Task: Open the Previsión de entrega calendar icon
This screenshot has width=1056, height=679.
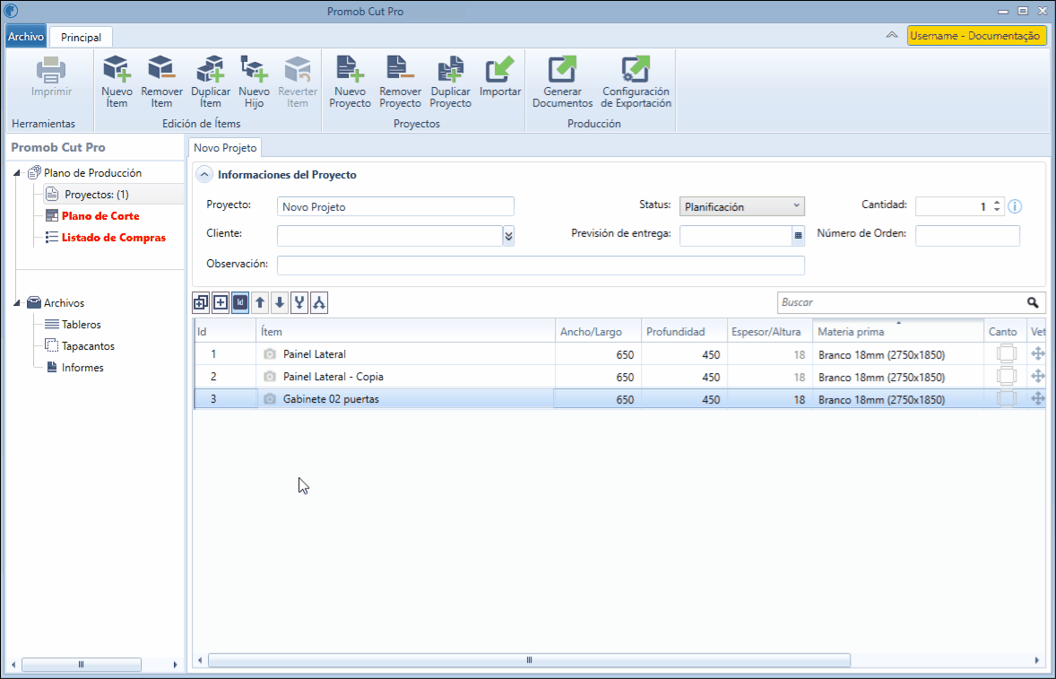Action: [798, 236]
